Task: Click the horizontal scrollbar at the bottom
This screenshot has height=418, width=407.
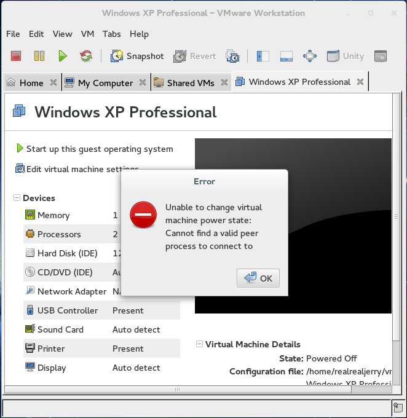Action: point(178,390)
